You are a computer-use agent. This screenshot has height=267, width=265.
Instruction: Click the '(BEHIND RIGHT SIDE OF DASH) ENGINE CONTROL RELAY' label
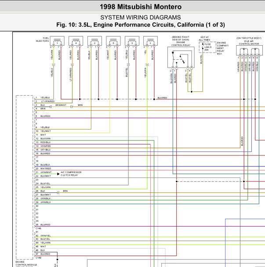tap(181, 41)
